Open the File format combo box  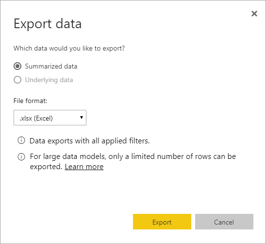tap(50, 118)
